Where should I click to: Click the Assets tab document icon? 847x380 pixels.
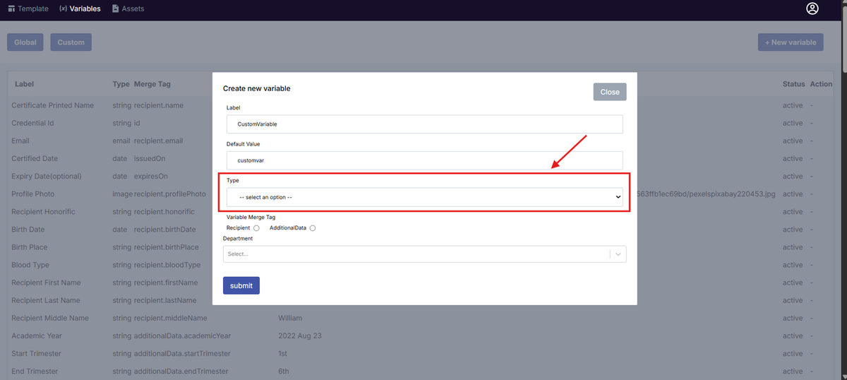click(115, 9)
